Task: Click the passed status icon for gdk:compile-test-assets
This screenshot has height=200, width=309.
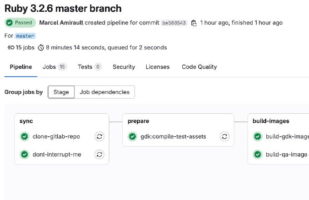Action: [x=132, y=136]
